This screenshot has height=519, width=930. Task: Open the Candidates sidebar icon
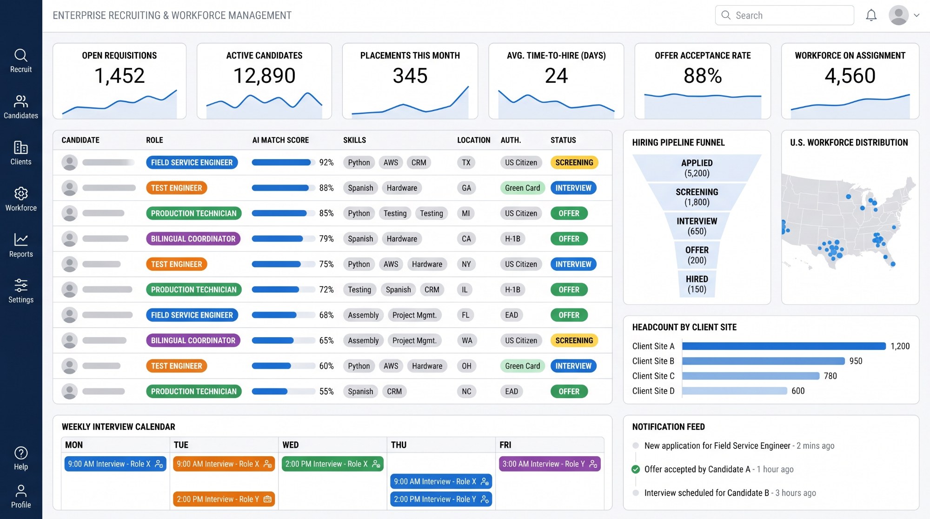[21, 101]
